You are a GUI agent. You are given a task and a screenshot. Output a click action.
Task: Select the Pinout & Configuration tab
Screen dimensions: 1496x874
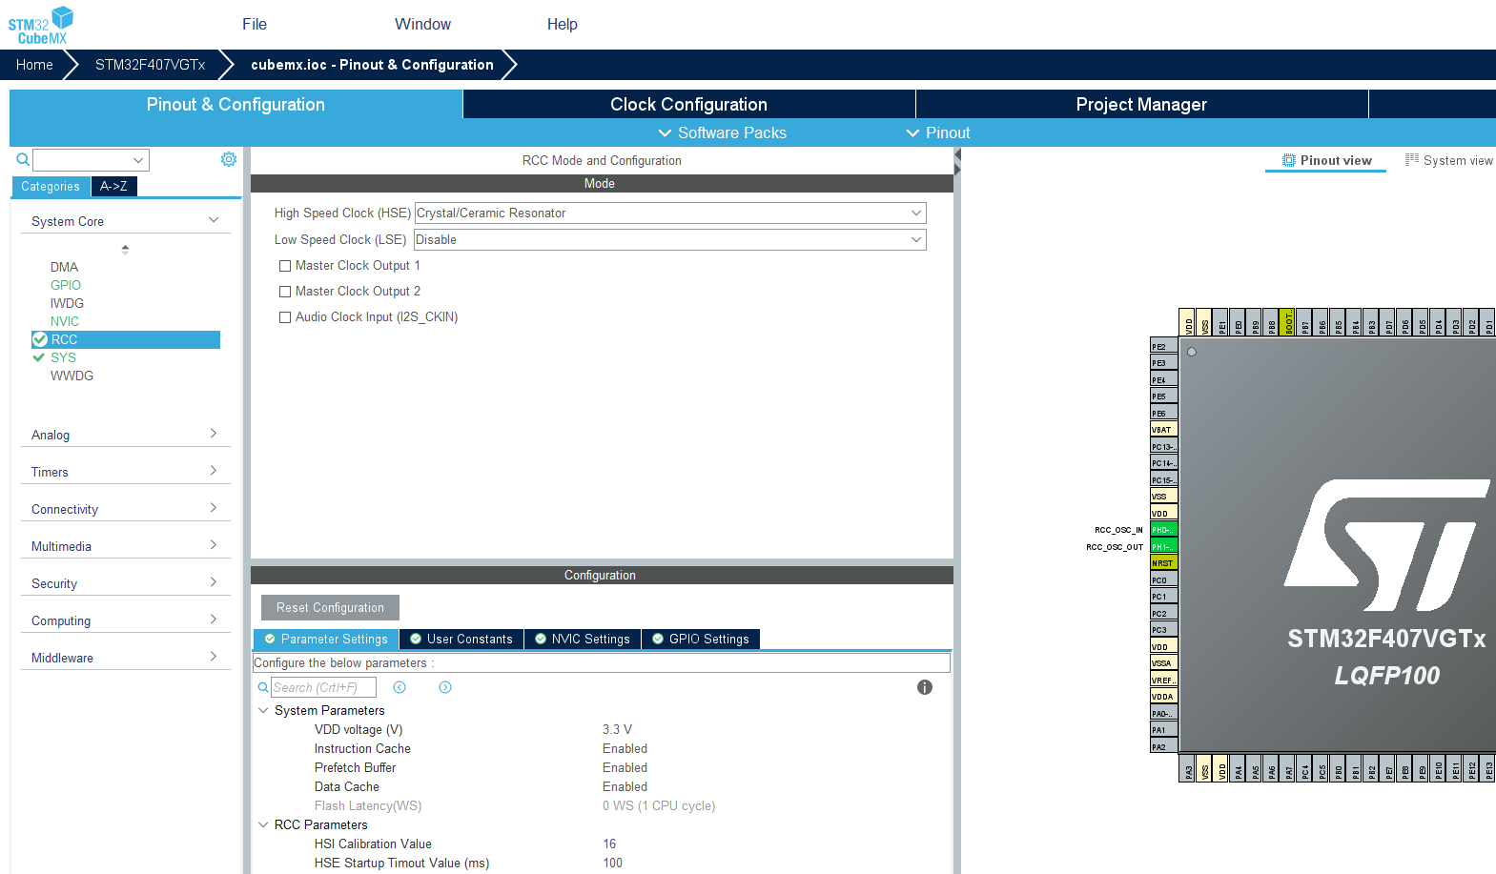coord(236,104)
